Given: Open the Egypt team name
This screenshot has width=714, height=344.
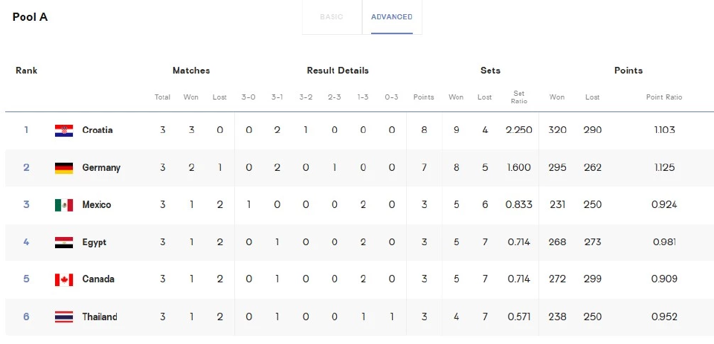Looking at the screenshot, I should pyautogui.click(x=94, y=242).
